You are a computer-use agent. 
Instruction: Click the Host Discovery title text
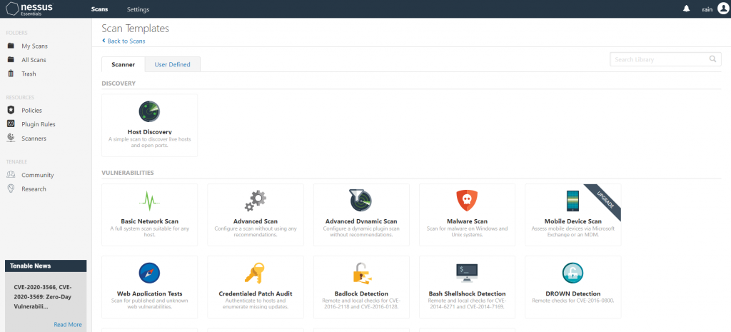pos(150,132)
